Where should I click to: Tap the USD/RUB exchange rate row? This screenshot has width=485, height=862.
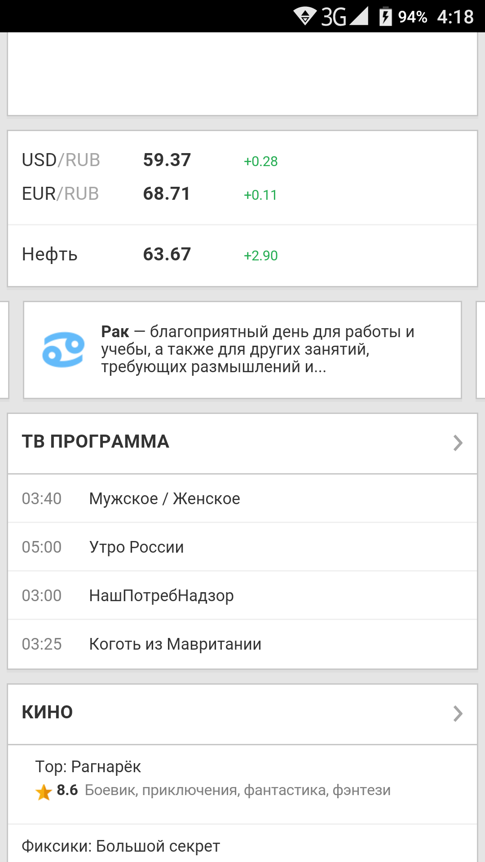coord(150,160)
